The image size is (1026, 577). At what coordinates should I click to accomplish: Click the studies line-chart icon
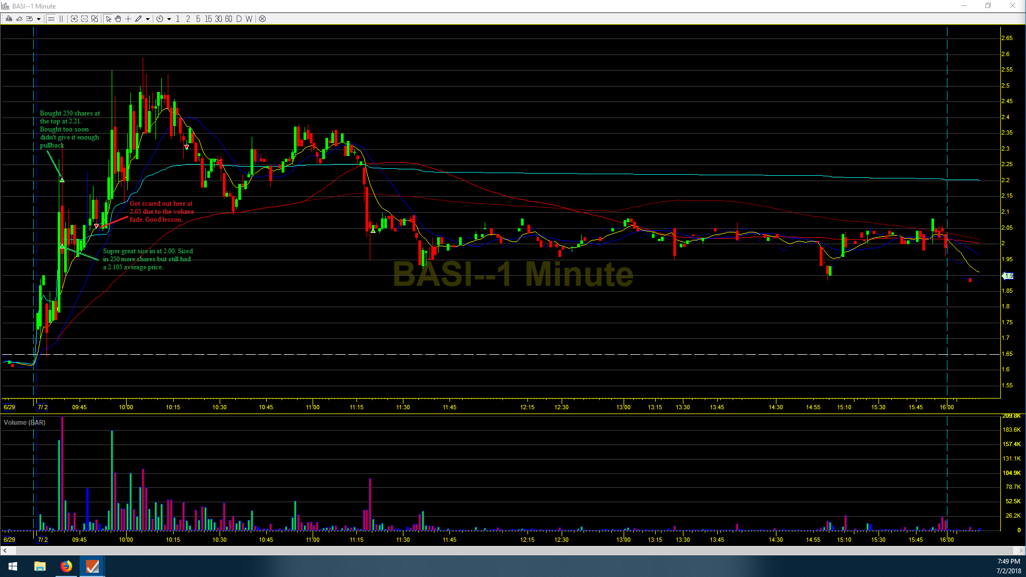[x=19, y=19]
